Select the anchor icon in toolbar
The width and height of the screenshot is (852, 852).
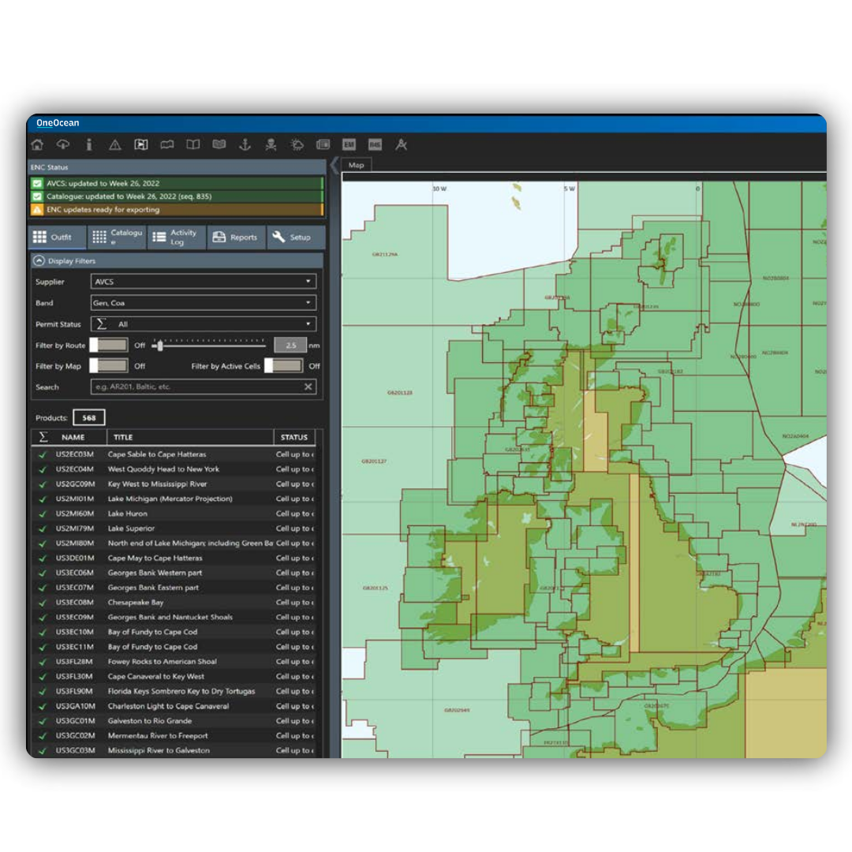click(x=245, y=144)
